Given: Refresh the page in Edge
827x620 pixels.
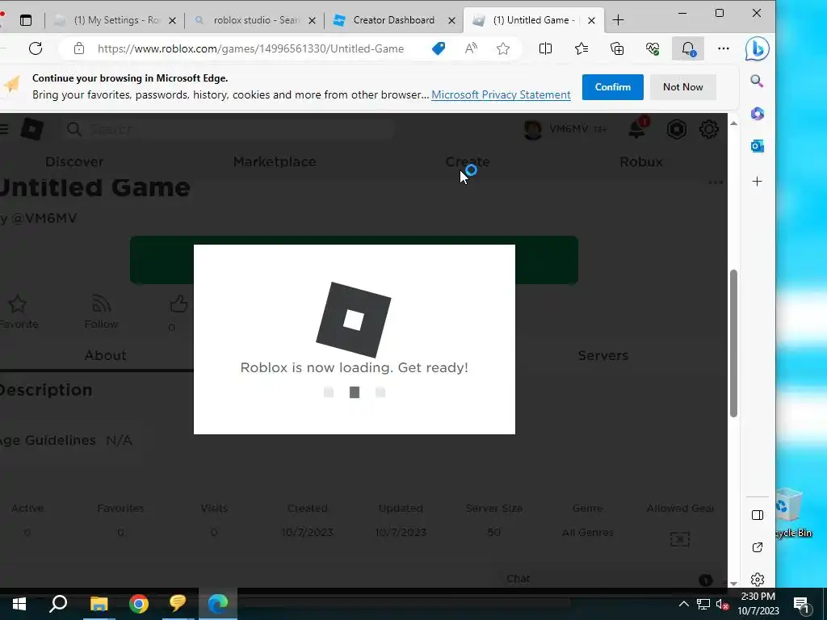Looking at the screenshot, I should (x=36, y=48).
